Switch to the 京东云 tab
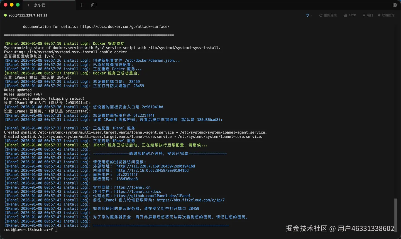401x239 pixels. [x=39, y=5]
